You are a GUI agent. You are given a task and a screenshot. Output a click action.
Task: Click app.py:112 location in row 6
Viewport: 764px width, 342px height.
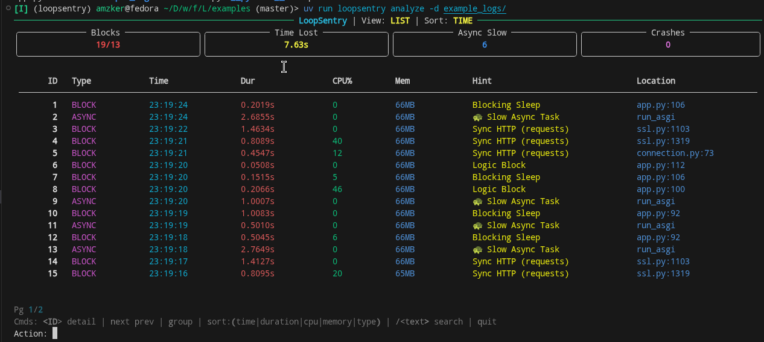tap(661, 165)
